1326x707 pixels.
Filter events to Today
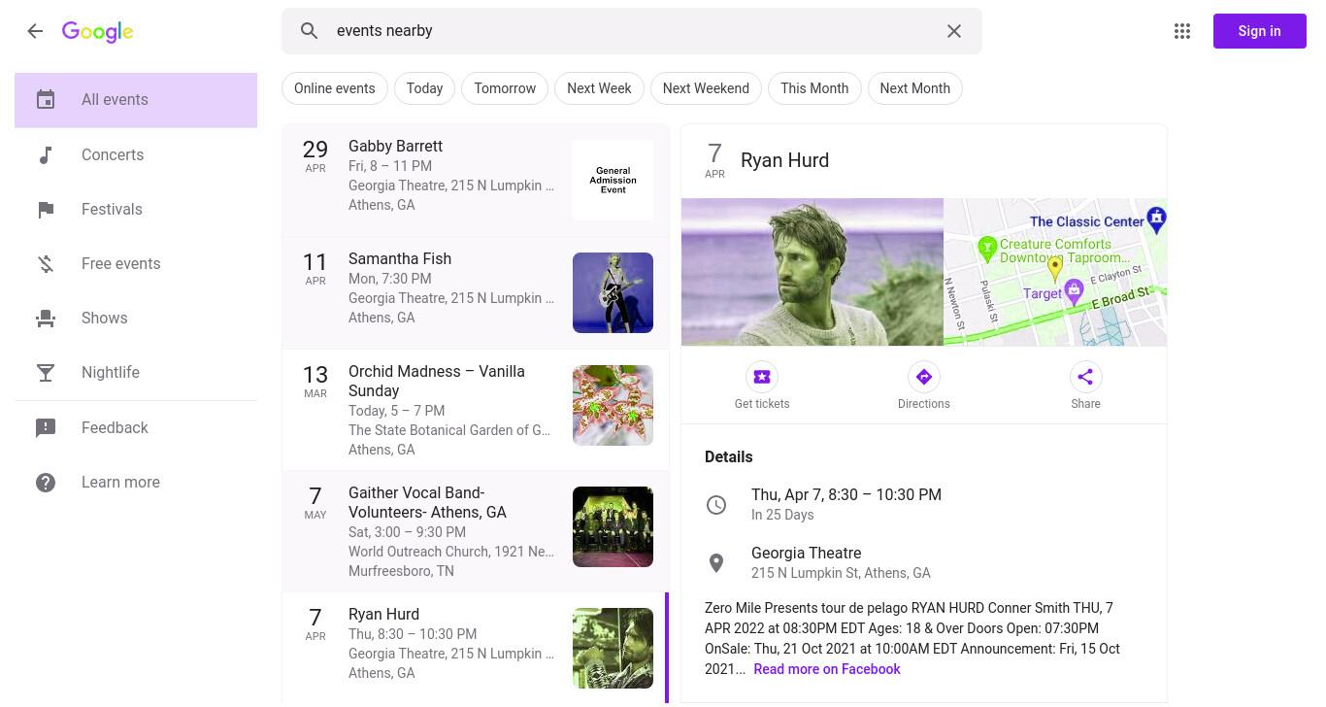pyautogui.click(x=424, y=88)
